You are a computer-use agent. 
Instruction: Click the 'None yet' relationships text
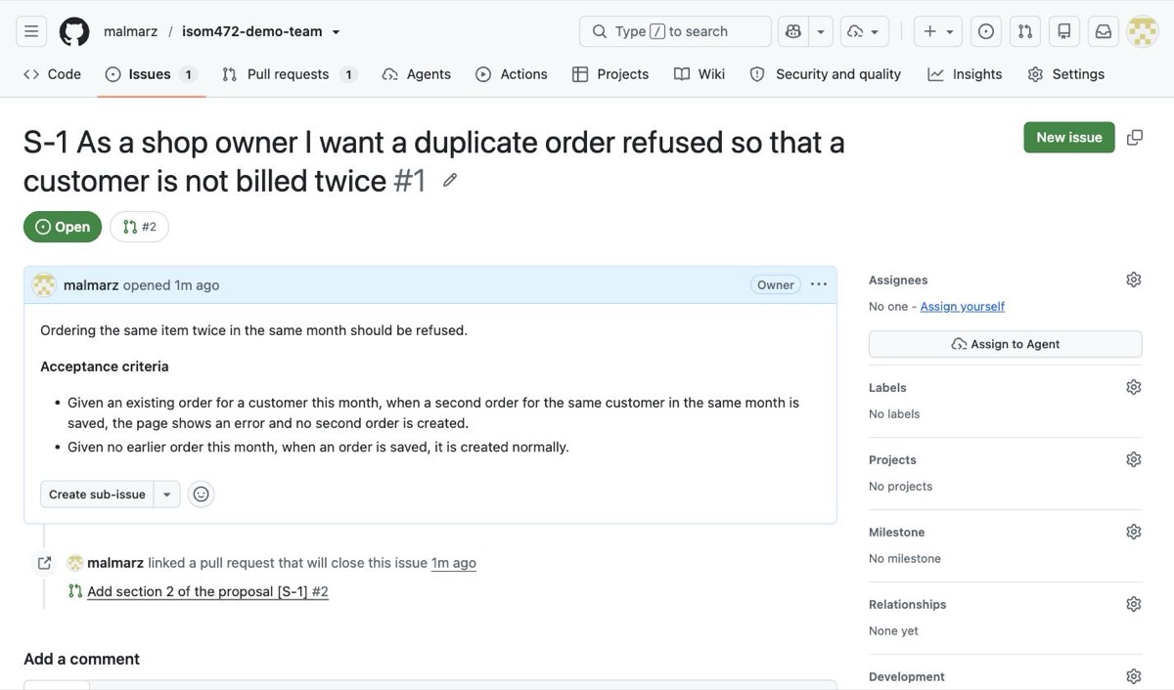(894, 631)
